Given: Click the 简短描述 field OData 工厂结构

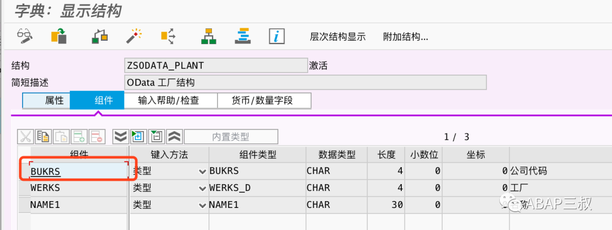Looking at the screenshot, I should coord(305,83).
